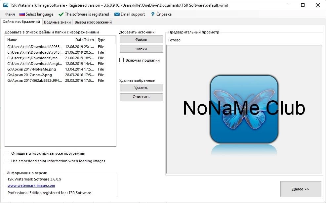
Task: Click the Папки button to add folders
Action: [x=141, y=49]
